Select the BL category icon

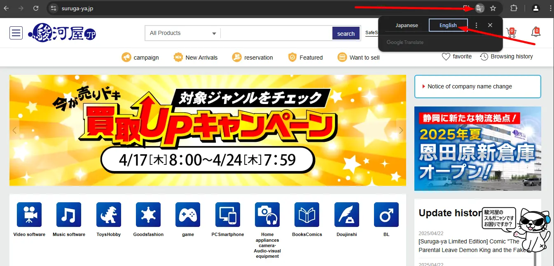click(386, 214)
